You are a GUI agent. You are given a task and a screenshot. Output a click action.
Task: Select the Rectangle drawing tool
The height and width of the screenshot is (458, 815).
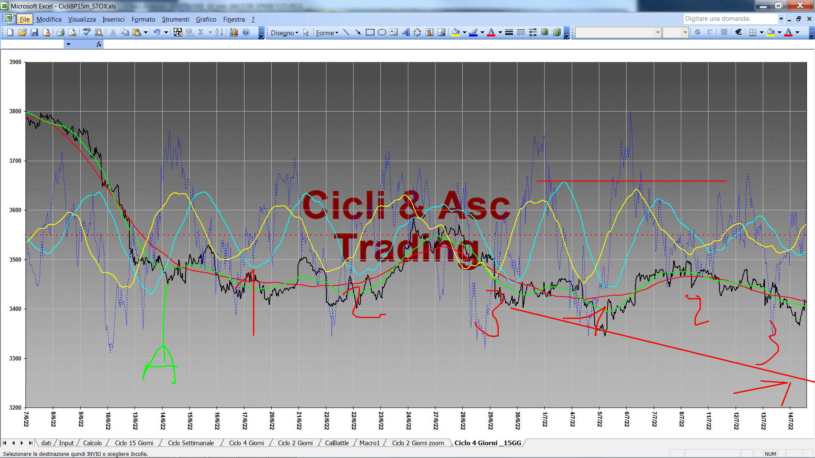pyautogui.click(x=370, y=32)
